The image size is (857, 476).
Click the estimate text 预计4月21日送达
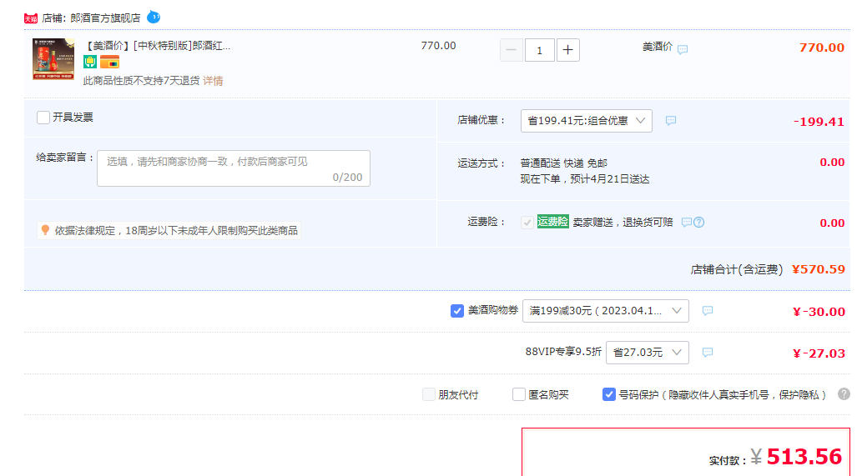click(x=609, y=179)
